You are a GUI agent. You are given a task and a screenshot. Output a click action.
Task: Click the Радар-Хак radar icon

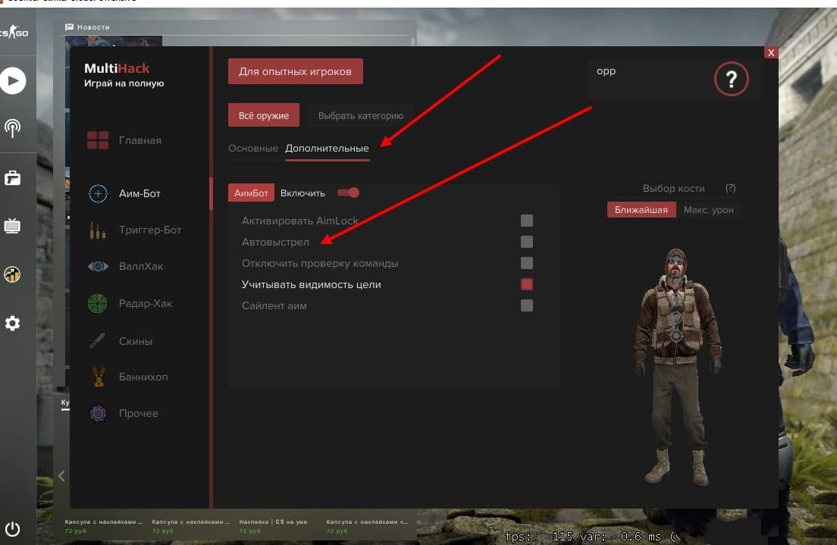[98, 303]
